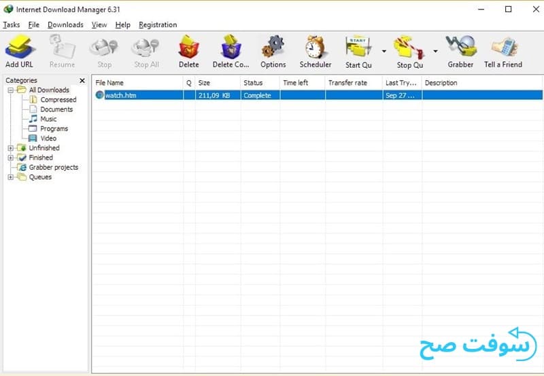Viewport: 544px width, 376px height.
Task: Sort by Status column header
Action: pyautogui.click(x=260, y=83)
